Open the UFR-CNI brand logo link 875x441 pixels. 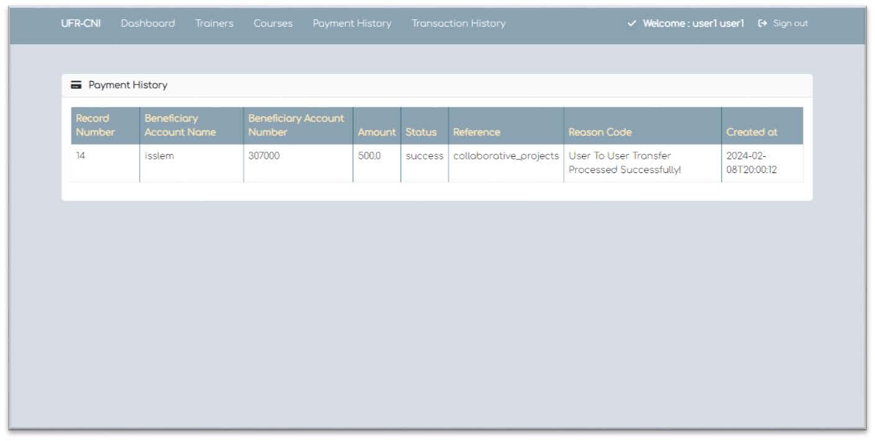[x=81, y=23]
